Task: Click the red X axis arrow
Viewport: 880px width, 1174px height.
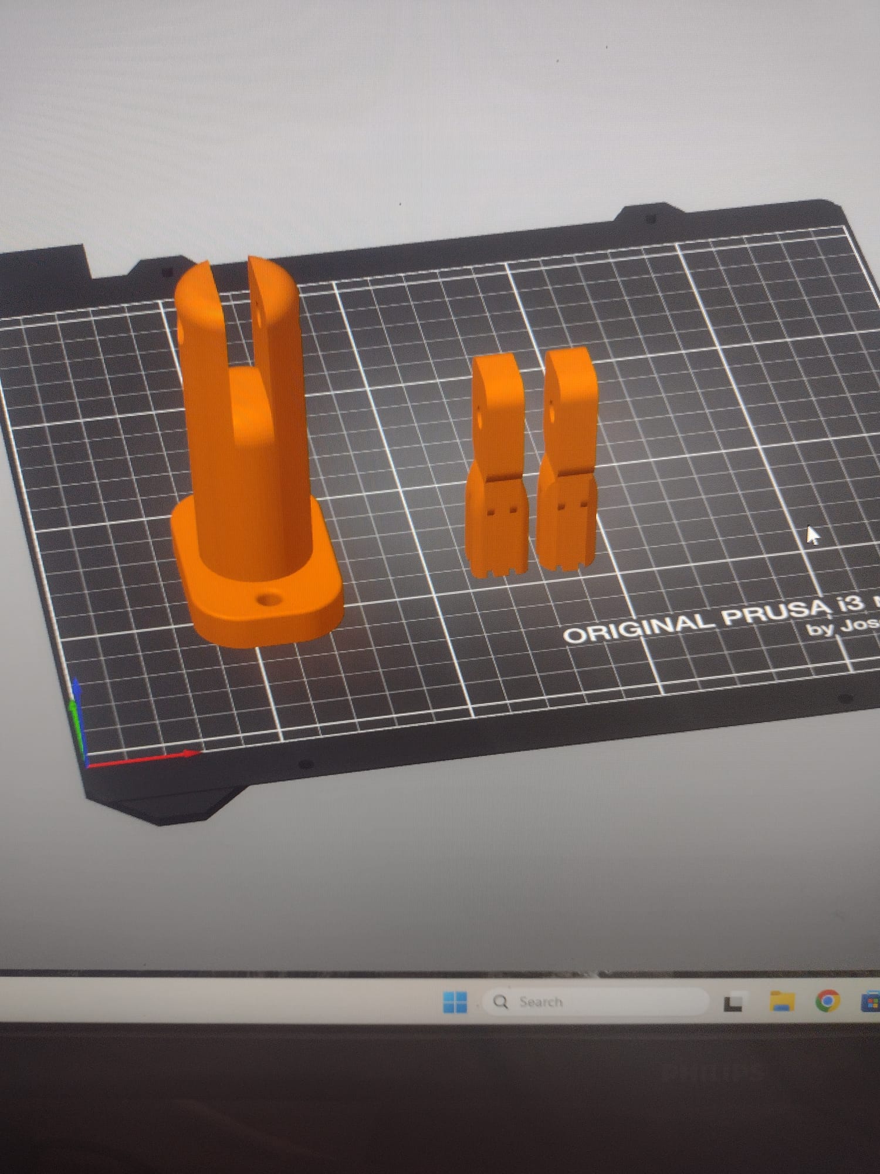Action: 147,757
